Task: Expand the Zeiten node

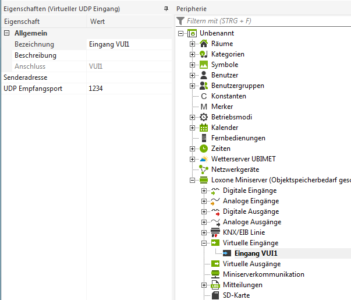Action: coord(192,149)
